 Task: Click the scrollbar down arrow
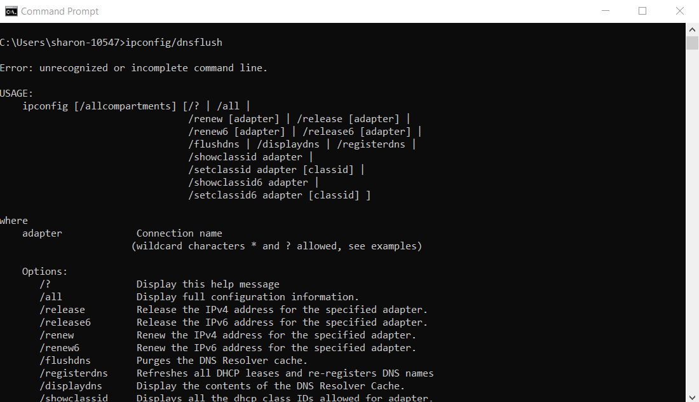(692, 397)
